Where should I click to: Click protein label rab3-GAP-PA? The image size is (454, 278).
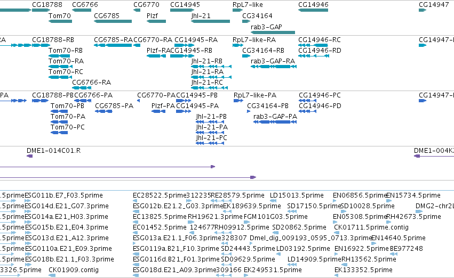275,117
